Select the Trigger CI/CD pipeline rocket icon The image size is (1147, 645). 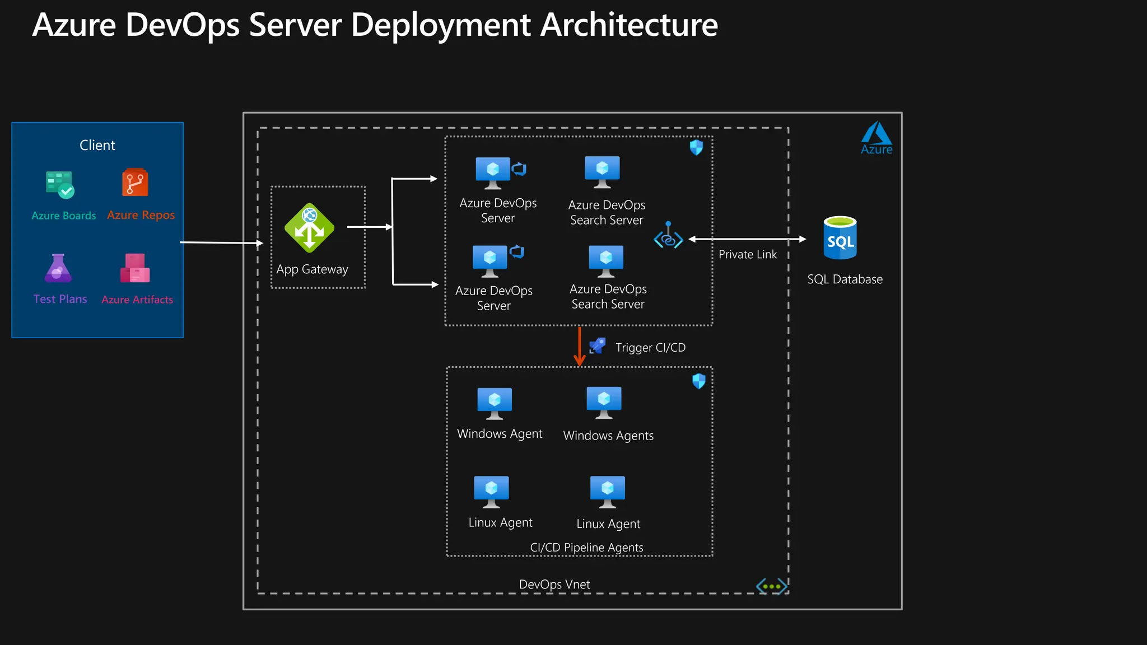click(598, 345)
